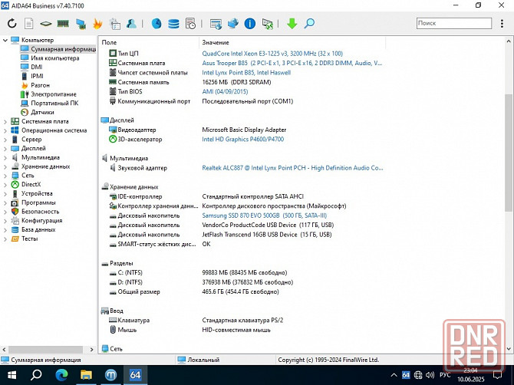Click the details scrollbar down arrow

[509, 349]
